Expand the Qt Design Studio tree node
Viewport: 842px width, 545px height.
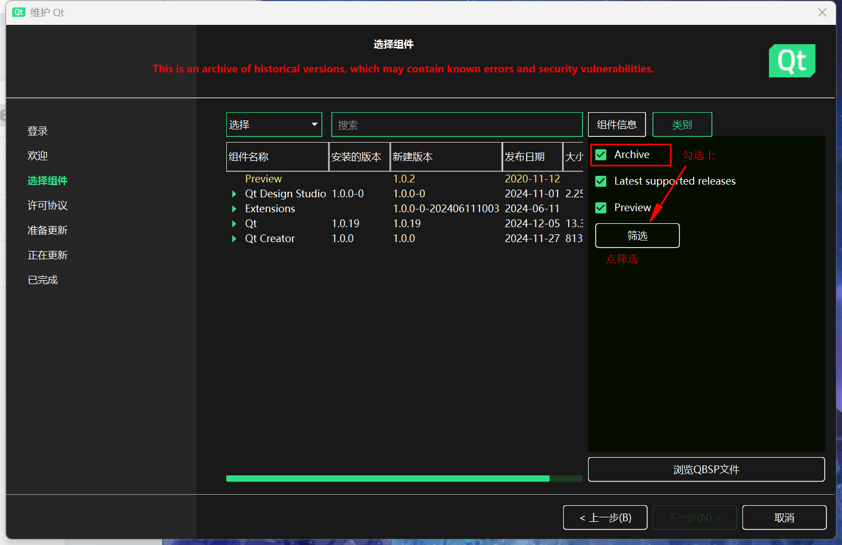[x=234, y=194]
